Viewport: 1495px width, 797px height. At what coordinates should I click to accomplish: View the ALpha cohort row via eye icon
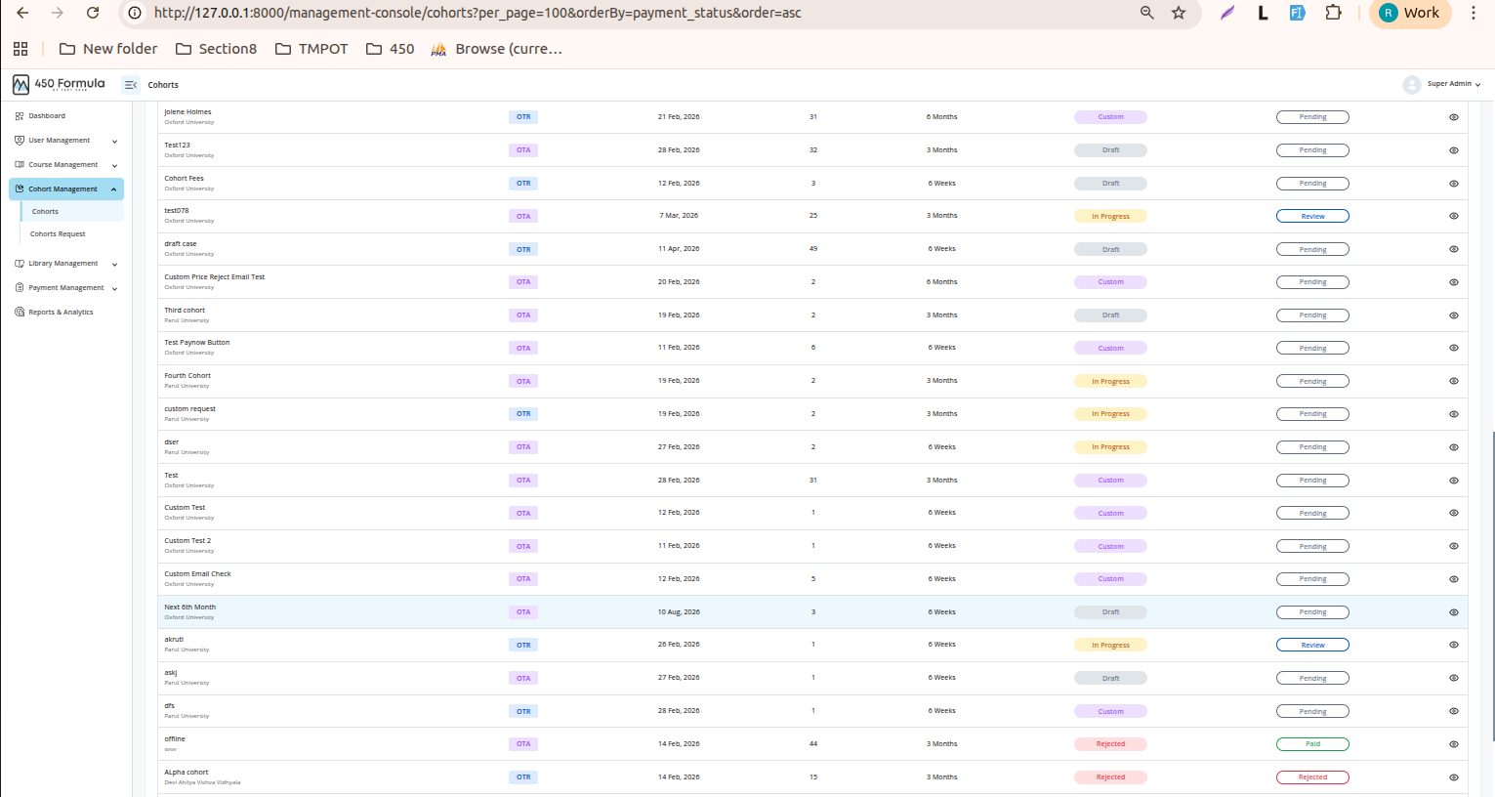(1453, 777)
